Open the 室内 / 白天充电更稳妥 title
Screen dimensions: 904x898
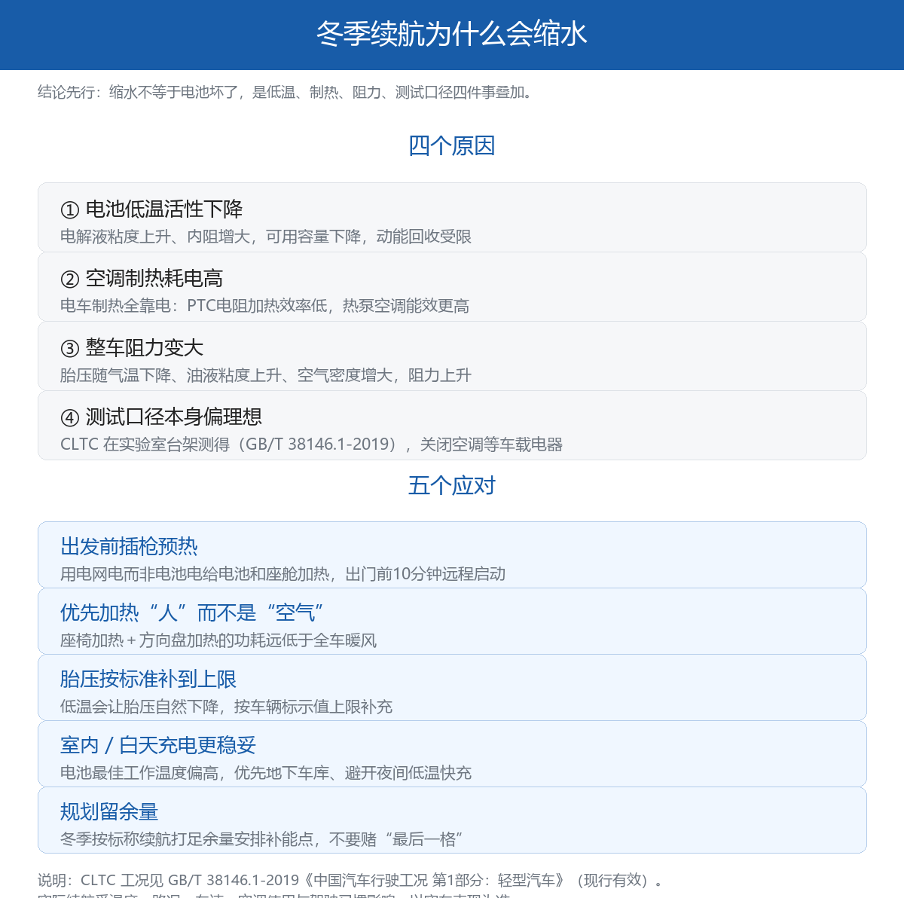pos(158,745)
